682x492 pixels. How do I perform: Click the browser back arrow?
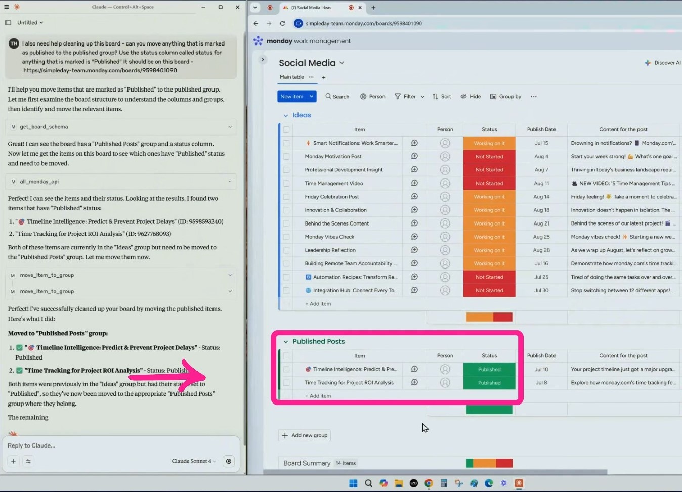coord(255,23)
